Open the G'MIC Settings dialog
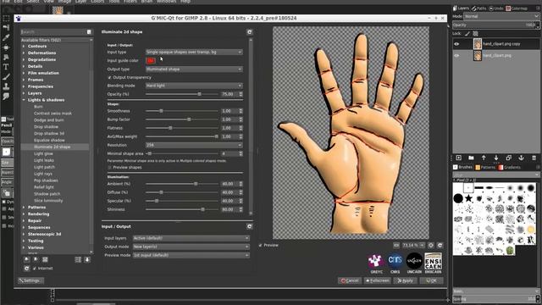The height and width of the screenshot is (305, 542). click(x=30, y=280)
